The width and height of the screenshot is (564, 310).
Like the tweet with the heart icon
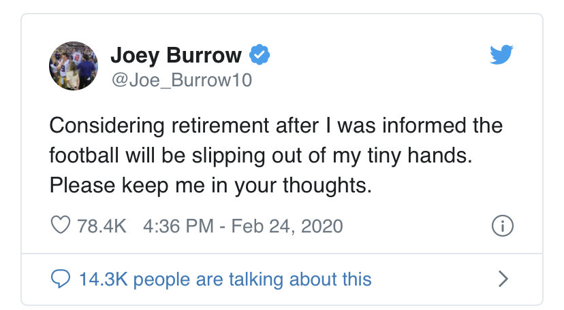point(60,225)
